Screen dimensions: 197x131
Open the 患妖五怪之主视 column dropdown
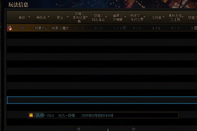click(x=183, y=17)
